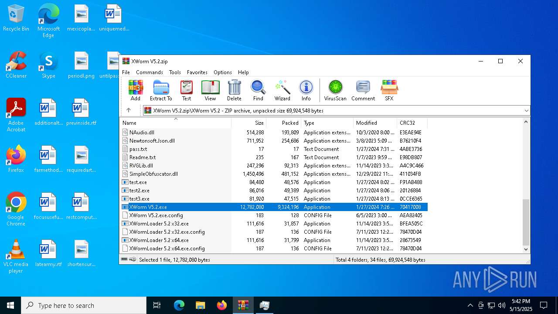Open Microsoft Edge desktop shortcut
The image size is (558, 314).
(48, 21)
